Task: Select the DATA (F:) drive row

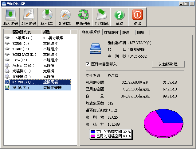Action: (37, 60)
